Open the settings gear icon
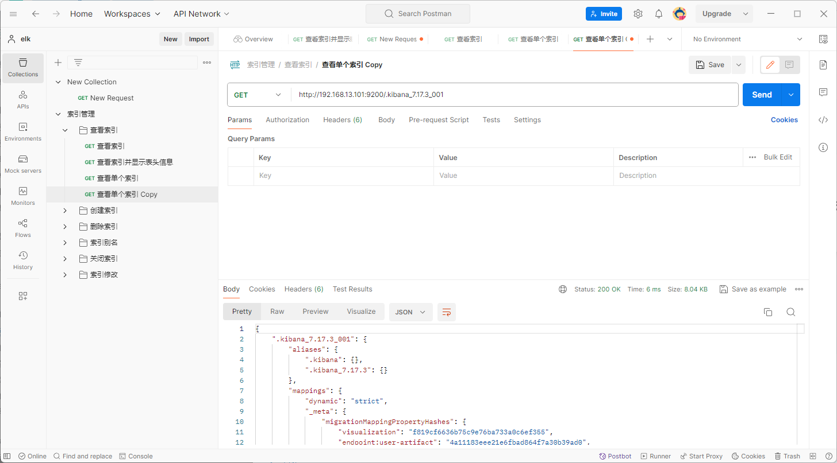 (x=638, y=14)
